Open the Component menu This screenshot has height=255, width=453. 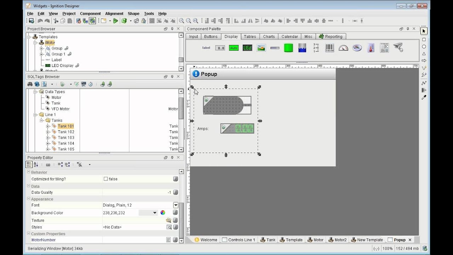pyautogui.click(x=90, y=13)
